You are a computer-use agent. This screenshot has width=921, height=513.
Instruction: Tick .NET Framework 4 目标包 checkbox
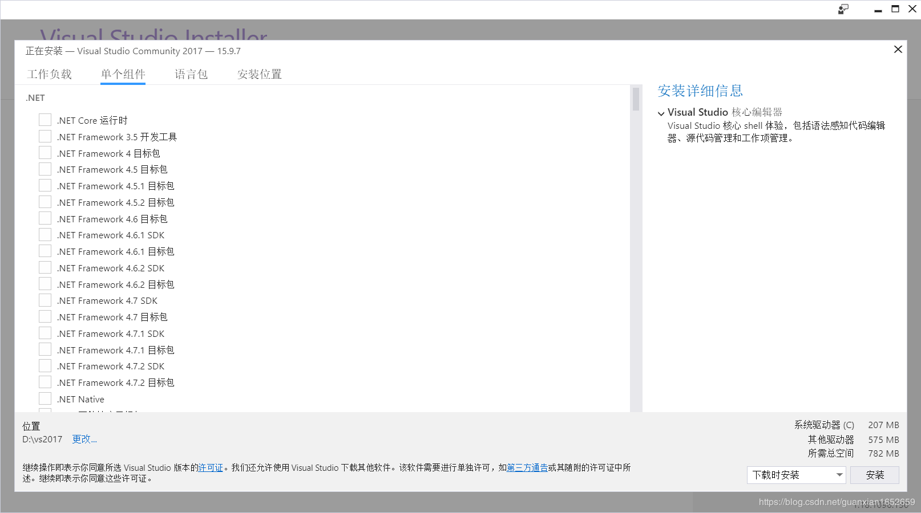(x=45, y=153)
